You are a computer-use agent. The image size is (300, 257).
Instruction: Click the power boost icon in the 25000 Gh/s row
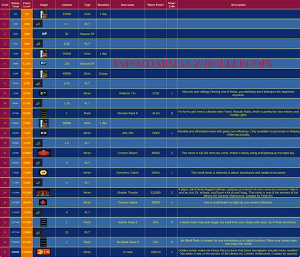[44, 54]
